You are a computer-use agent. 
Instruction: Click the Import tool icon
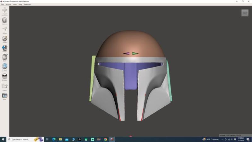(4, 11)
